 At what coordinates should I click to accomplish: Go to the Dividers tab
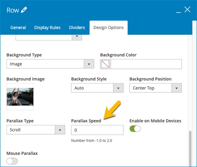click(77, 27)
